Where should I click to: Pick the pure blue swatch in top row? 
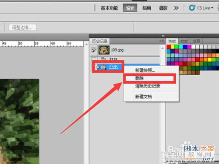coord(185,47)
